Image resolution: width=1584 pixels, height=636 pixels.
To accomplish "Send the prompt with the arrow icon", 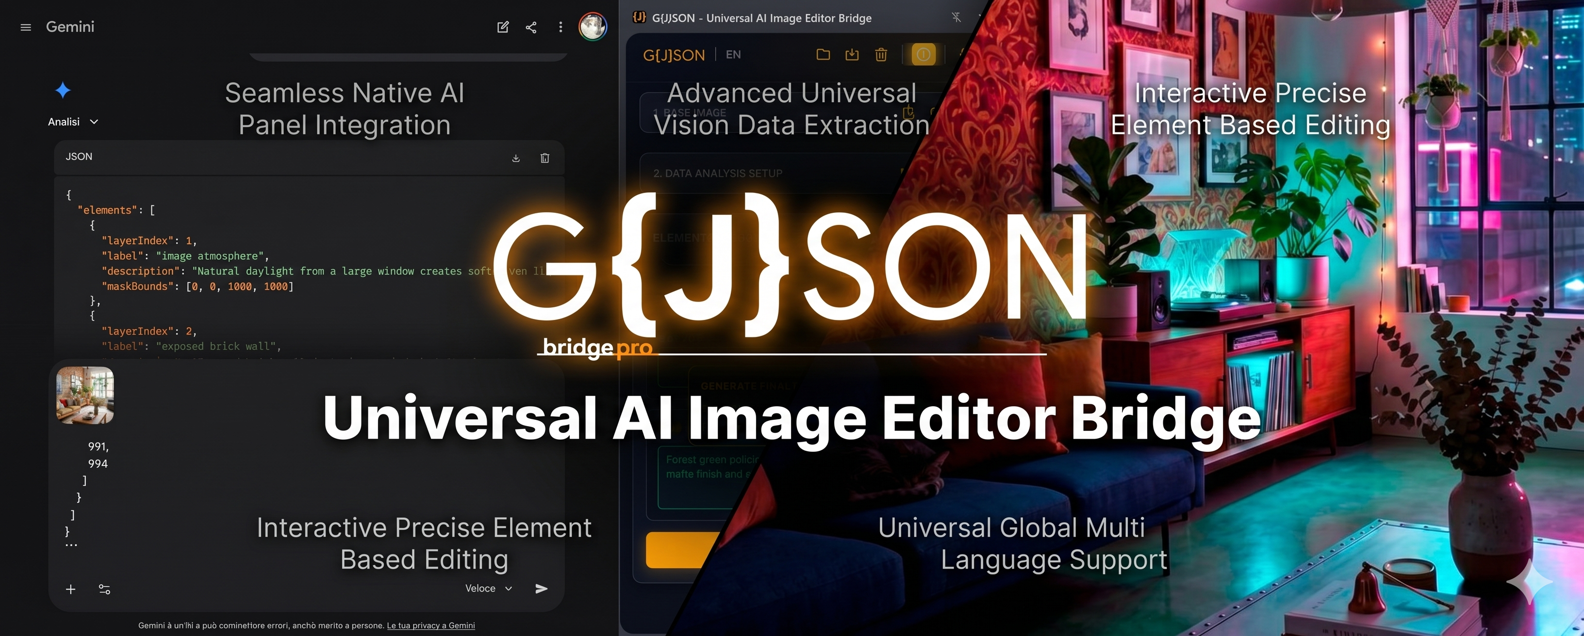I will pyautogui.click(x=541, y=588).
